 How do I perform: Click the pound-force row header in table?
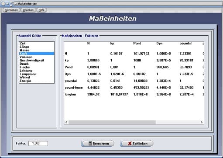[74, 87]
